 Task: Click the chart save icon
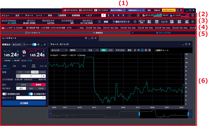tap(146, 50)
